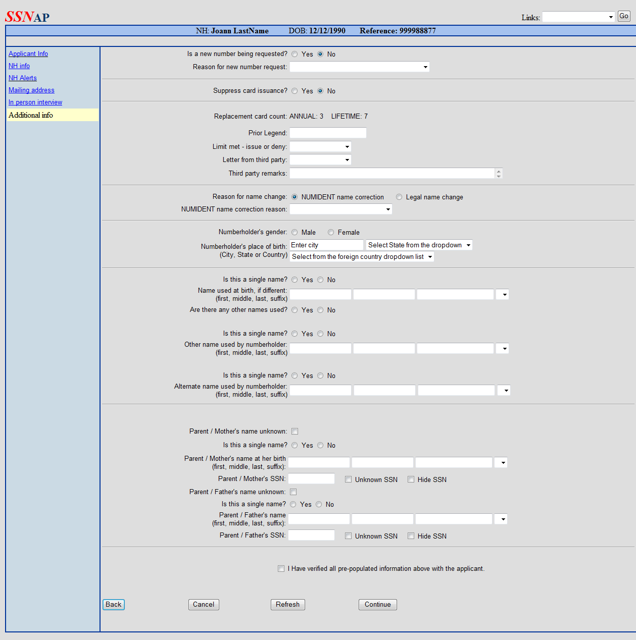Select Yes for any other names used
This screenshot has height=640, width=636.
tap(295, 310)
